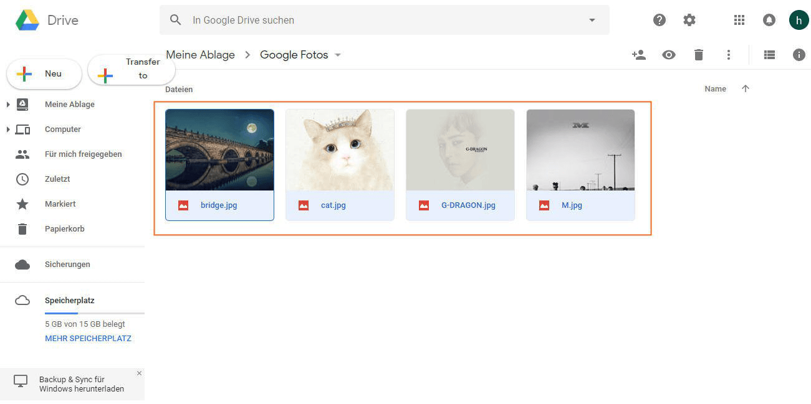
Task: Click the MEHR SPEICHERPLATZ link
Action: (88, 339)
